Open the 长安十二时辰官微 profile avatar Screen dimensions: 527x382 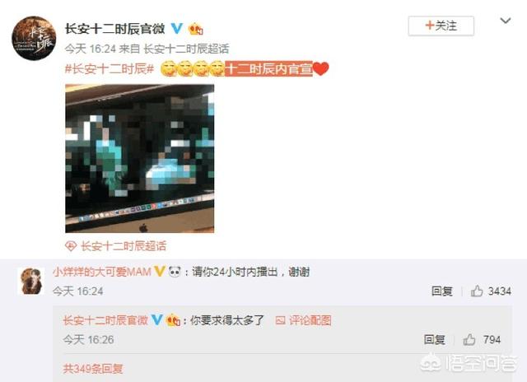[x=34, y=39]
